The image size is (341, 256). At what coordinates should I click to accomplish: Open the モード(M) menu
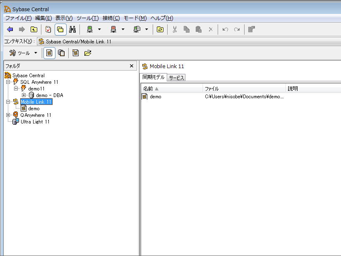coord(135,18)
